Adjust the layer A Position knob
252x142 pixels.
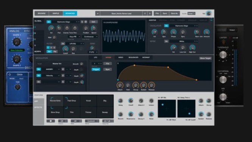tap(86, 28)
